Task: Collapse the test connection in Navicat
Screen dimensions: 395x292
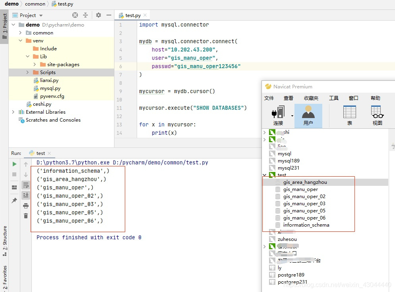Action: [265, 175]
